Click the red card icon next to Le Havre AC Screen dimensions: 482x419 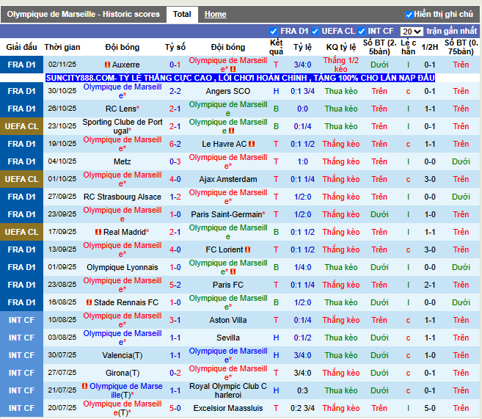click(252, 144)
